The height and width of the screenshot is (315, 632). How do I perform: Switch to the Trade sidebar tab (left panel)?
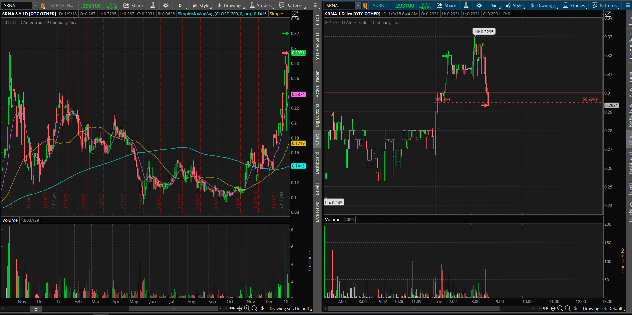(317, 20)
